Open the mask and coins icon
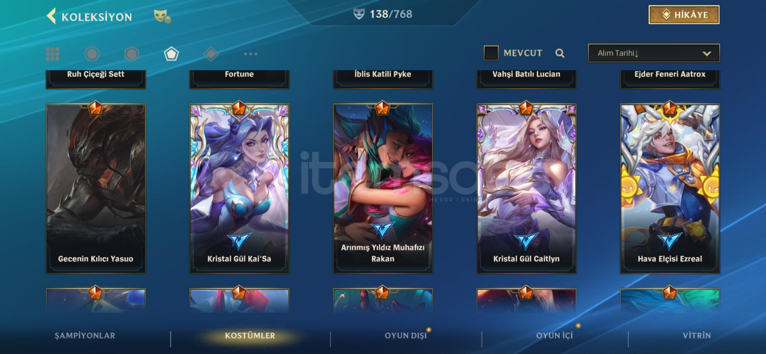Image resolution: width=766 pixels, height=354 pixels. click(x=162, y=17)
